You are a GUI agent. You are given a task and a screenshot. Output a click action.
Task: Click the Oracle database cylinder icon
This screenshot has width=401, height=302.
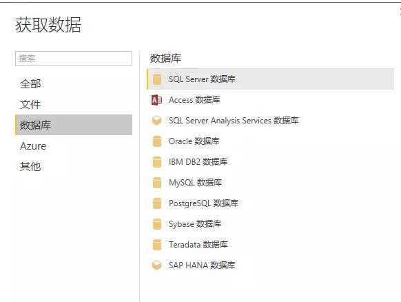click(x=157, y=141)
